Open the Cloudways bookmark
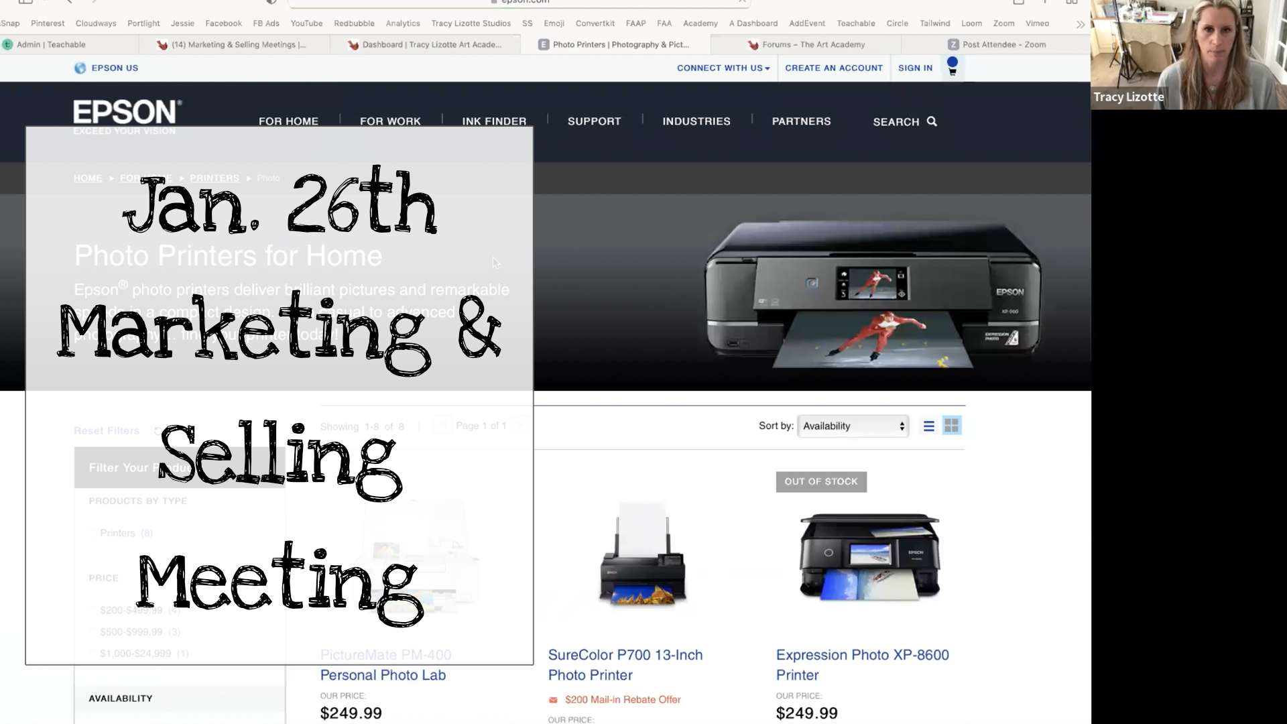Screen dimensions: 1287x724 point(96,23)
